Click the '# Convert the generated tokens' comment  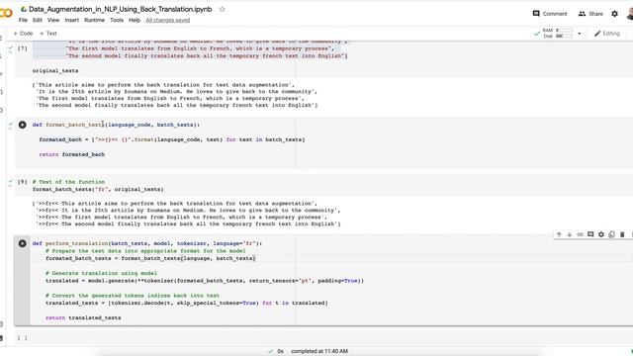133,296
